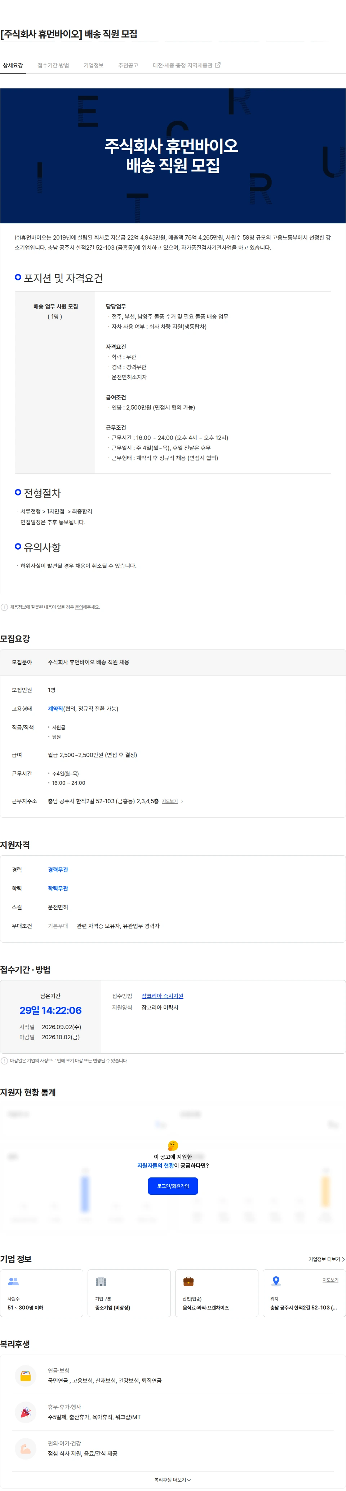Click the 주식회사 휴먼바이오 banner image

(x=173, y=156)
